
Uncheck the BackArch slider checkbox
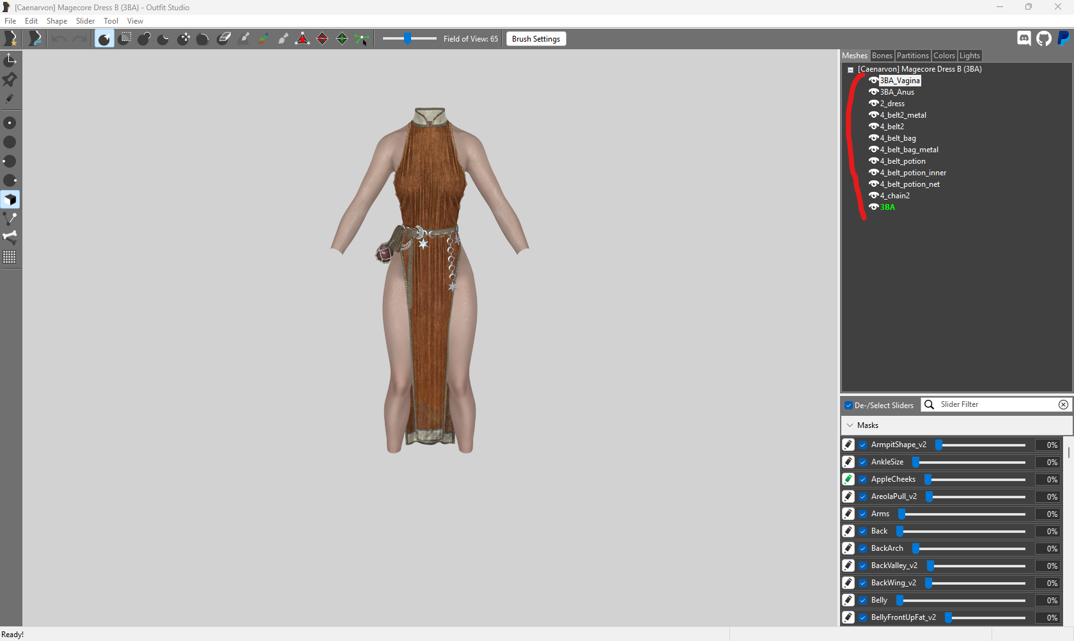click(x=863, y=549)
